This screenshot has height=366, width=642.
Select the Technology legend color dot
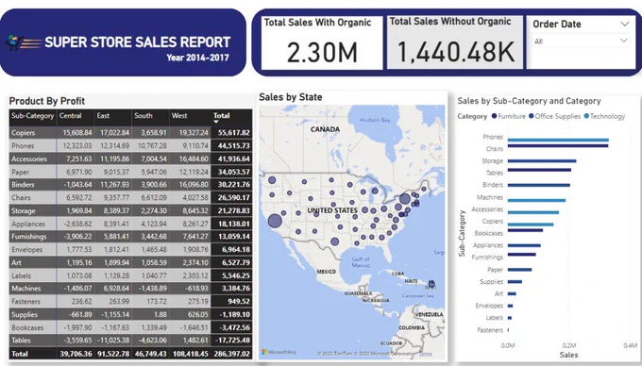586,116
